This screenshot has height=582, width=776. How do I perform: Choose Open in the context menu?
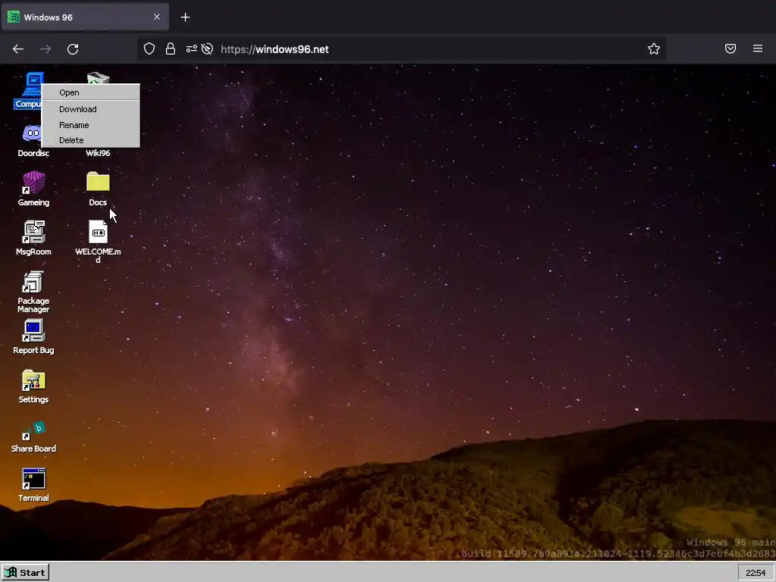click(91, 92)
